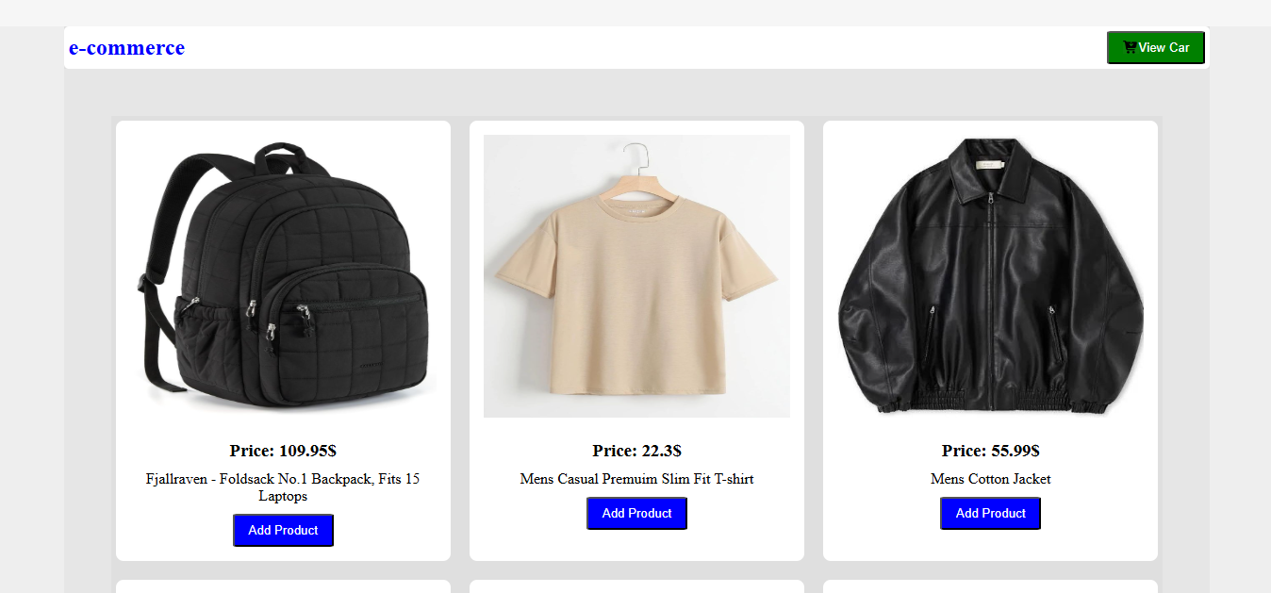Click the jacket's collar brand label
Image resolution: width=1271 pixels, height=593 pixels.
coord(990,165)
